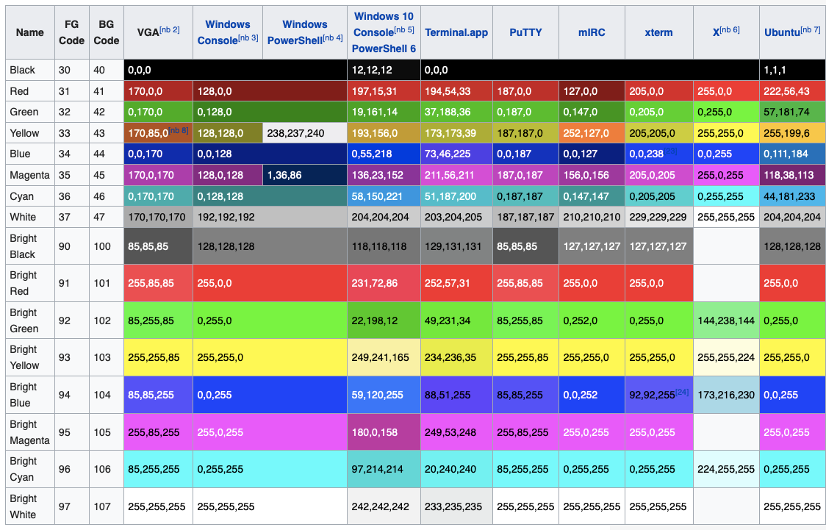Viewport: 826px width, 530px height.
Task: Click the Terminal.app blue swatch 73,46,225
Action: 456,154
